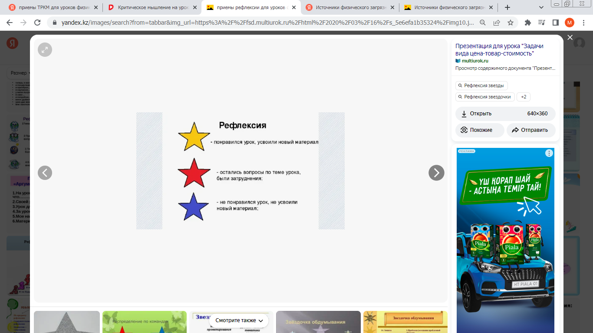The width and height of the screenshot is (593, 333).
Task: Click the browser Forward arrow
Action: click(x=23, y=23)
